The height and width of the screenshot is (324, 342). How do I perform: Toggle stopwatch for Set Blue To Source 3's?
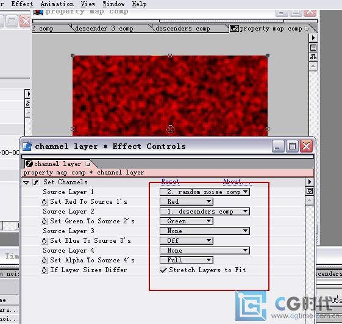45,241
